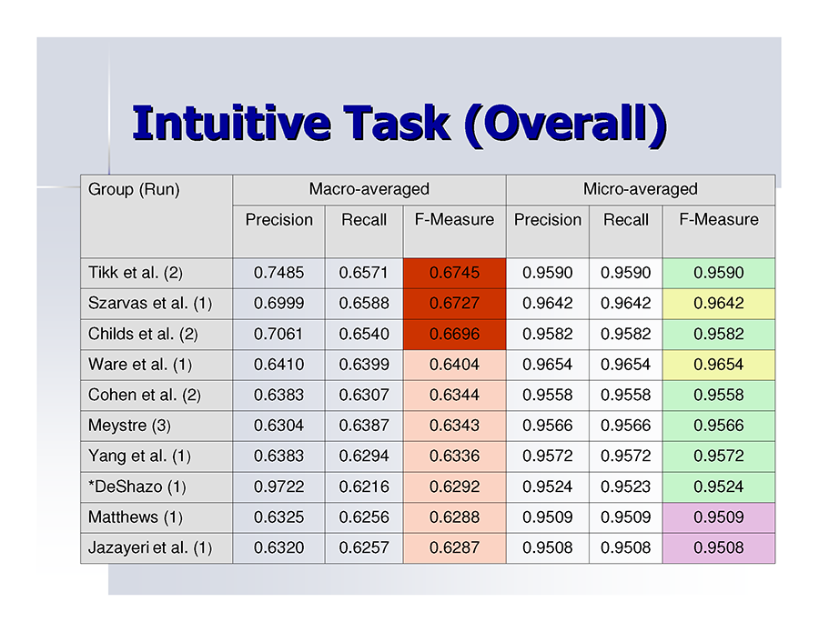Select the macro recall value 0.6307

pos(364,395)
